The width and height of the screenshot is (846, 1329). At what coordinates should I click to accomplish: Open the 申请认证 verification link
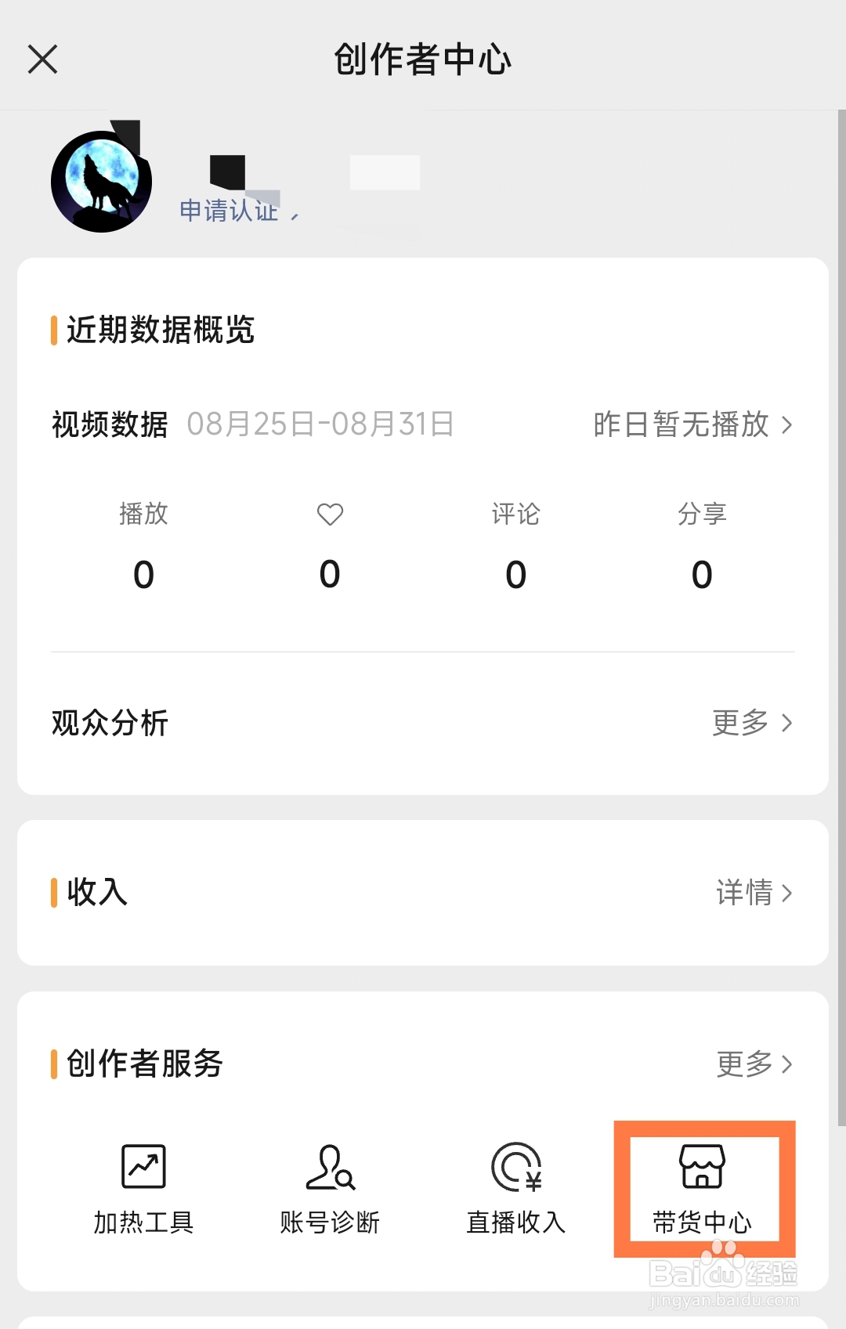point(230,211)
